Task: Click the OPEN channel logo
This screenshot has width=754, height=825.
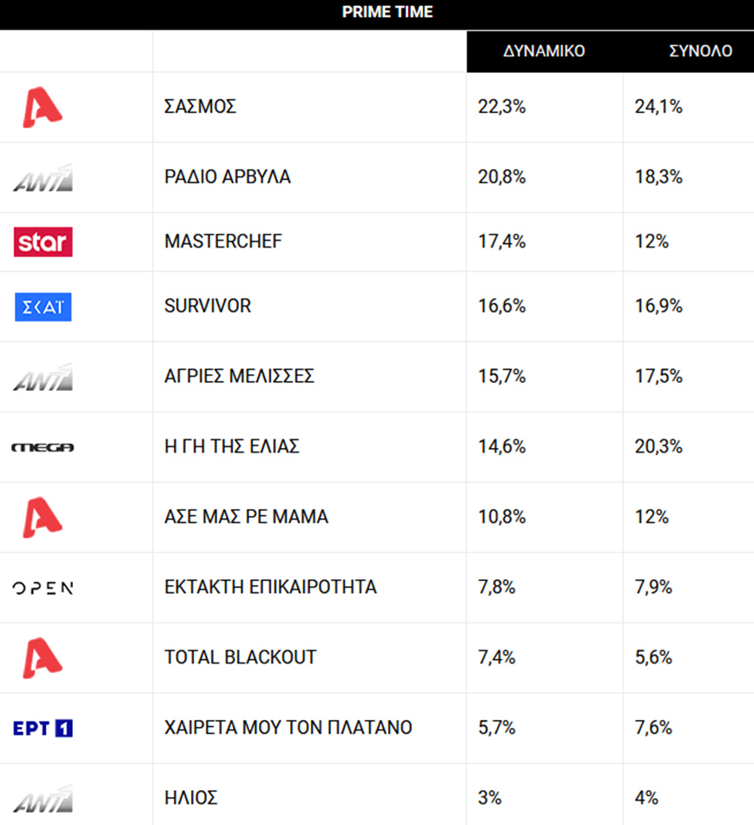Action: (x=43, y=588)
